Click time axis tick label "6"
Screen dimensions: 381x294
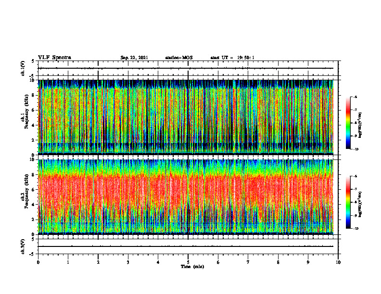click(218, 262)
